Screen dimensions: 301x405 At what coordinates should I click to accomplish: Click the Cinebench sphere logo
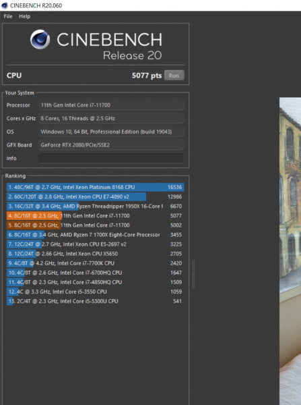coord(40,39)
